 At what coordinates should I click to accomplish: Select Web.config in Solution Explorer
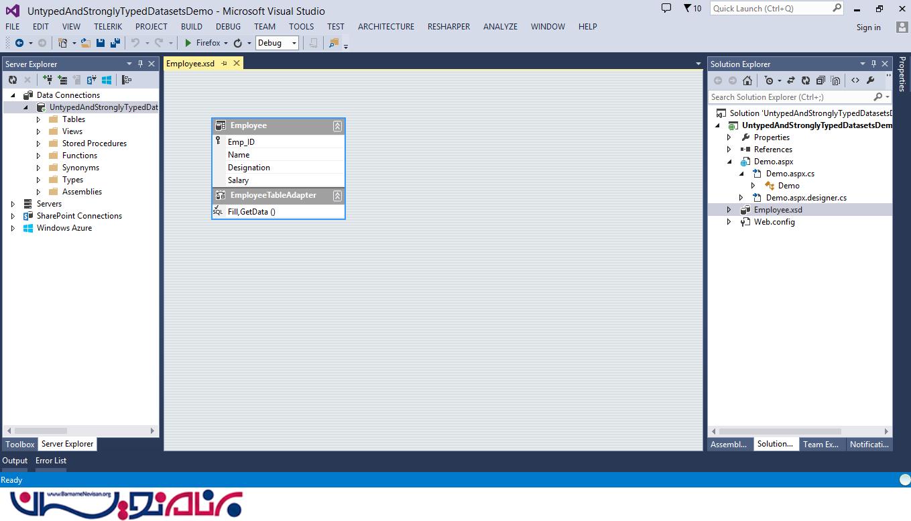coord(774,222)
